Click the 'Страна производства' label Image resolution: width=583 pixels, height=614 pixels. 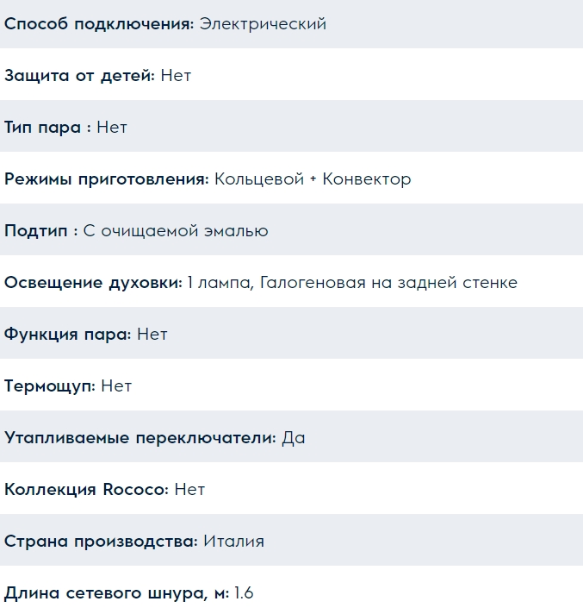click(102, 542)
